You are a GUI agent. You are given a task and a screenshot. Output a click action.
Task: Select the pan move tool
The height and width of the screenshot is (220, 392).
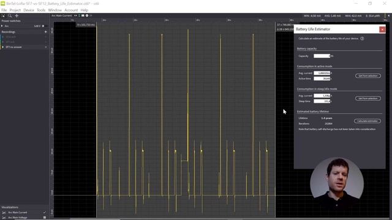pyautogui.click(x=17, y=16)
